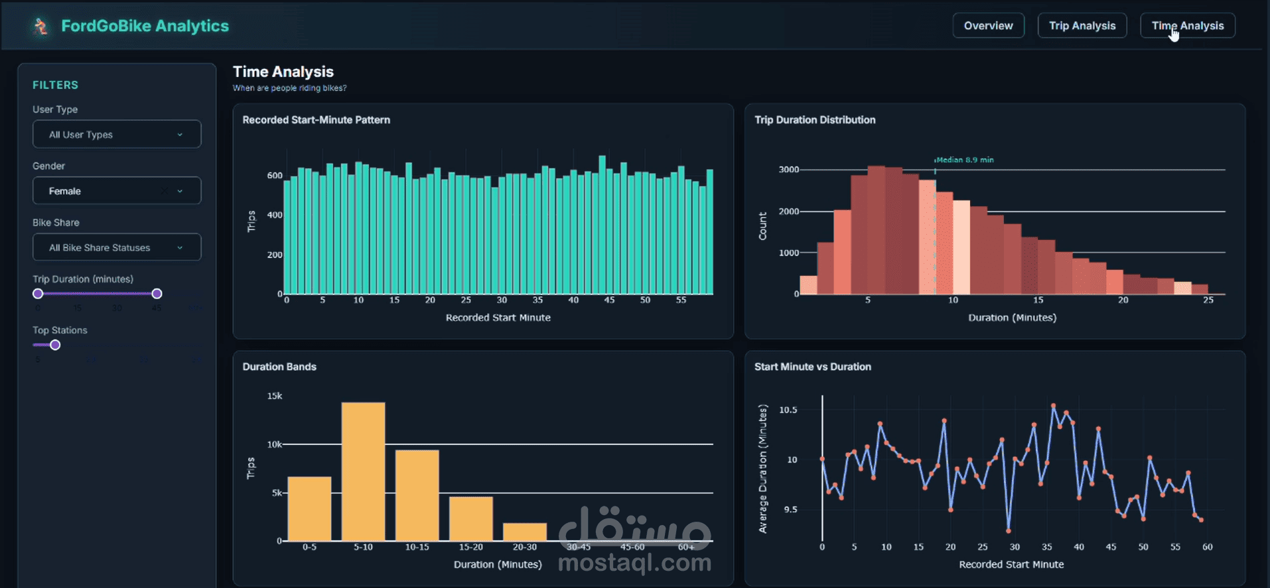Select the Time Analysis tab

pos(1187,26)
